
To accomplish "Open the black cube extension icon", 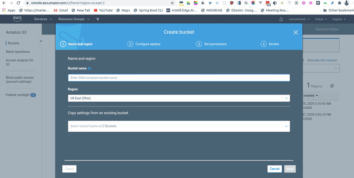I will [275, 3].
